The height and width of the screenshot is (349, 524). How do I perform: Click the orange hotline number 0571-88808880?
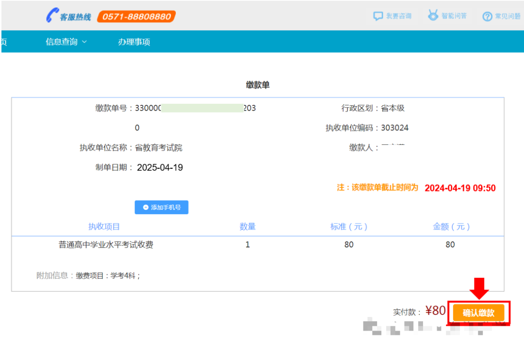[x=136, y=16]
